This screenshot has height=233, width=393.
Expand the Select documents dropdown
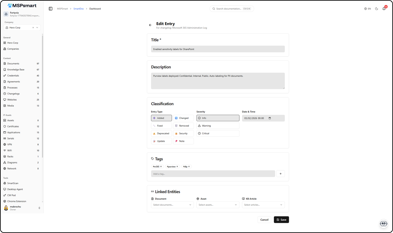coord(172,205)
